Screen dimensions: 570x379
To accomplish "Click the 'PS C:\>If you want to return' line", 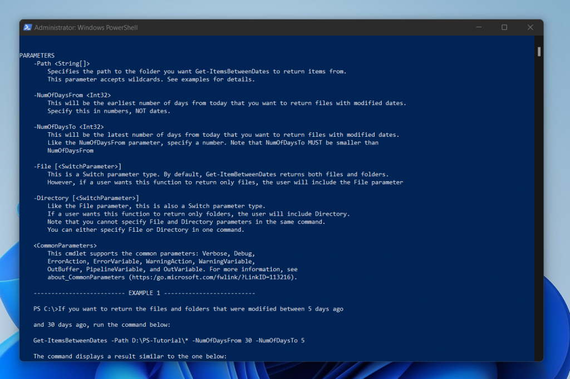I will click(x=188, y=309).
